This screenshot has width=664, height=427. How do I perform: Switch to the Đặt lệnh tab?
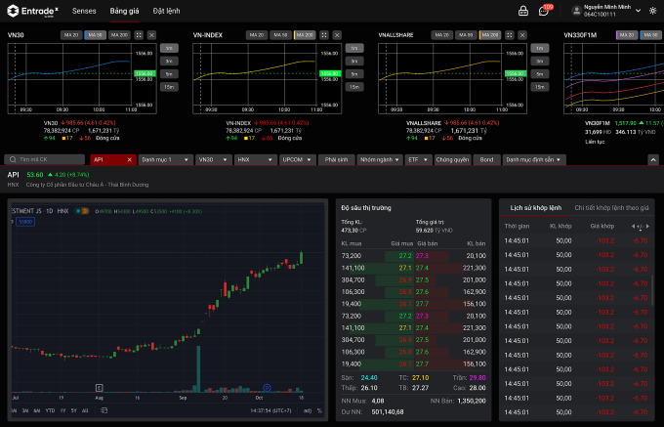click(166, 11)
